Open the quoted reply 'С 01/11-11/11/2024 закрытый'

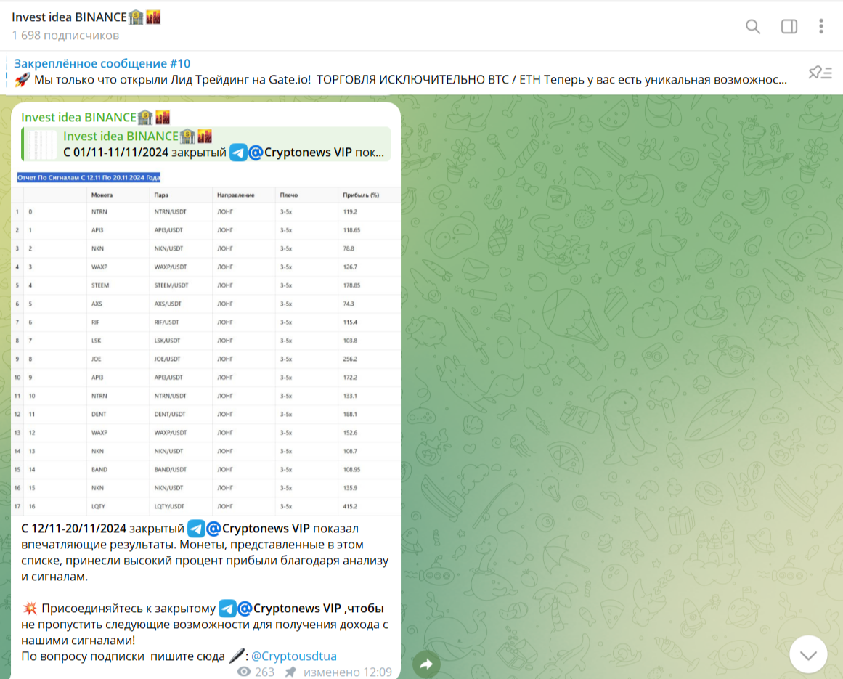(206, 144)
